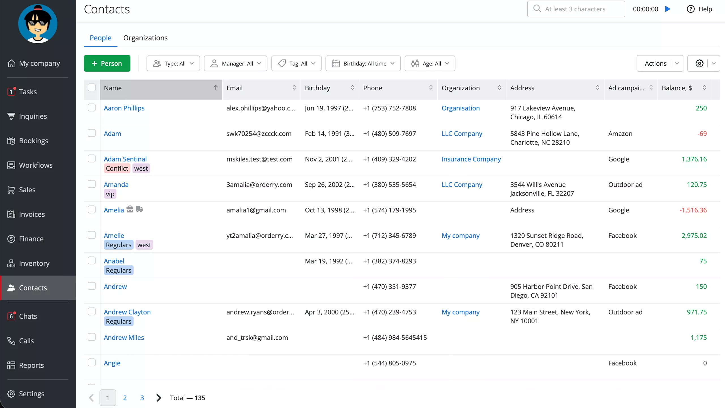Open Andrew Clayton's contact profile

click(127, 312)
